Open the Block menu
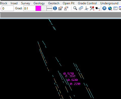121x99 pixels. (x=4, y=3)
